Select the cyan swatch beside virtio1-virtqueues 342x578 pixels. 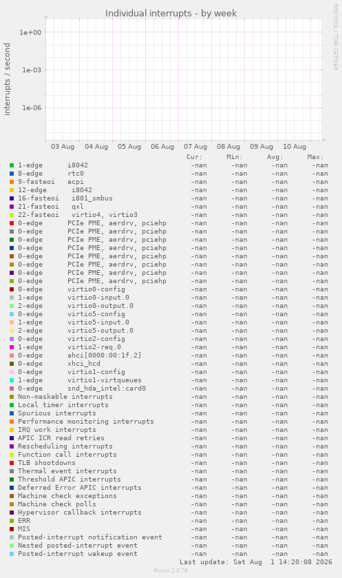[x=12, y=380]
